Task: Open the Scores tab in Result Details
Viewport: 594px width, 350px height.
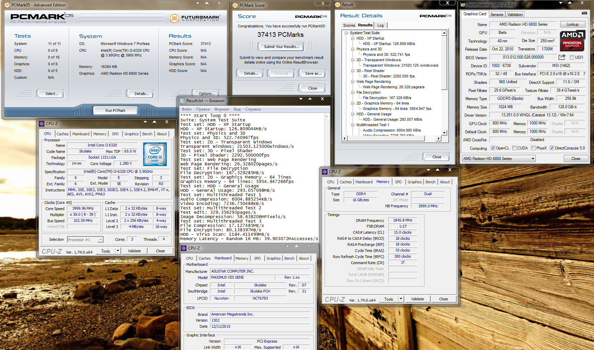Action: (x=349, y=25)
